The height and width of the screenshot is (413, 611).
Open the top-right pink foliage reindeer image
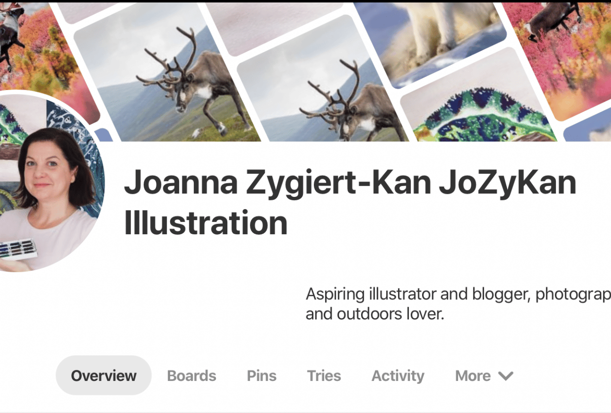click(561, 54)
